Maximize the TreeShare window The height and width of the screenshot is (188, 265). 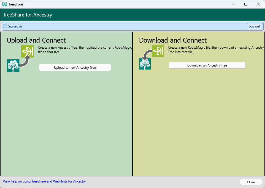point(246,4)
